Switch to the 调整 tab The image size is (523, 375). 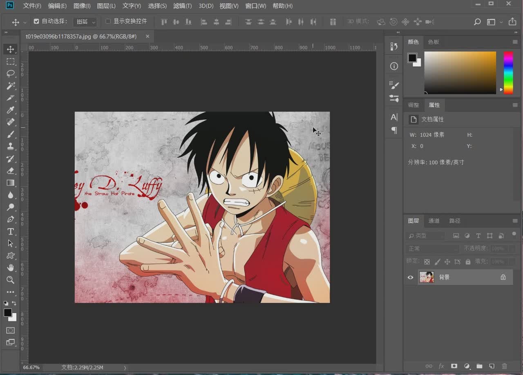click(x=413, y=105)
